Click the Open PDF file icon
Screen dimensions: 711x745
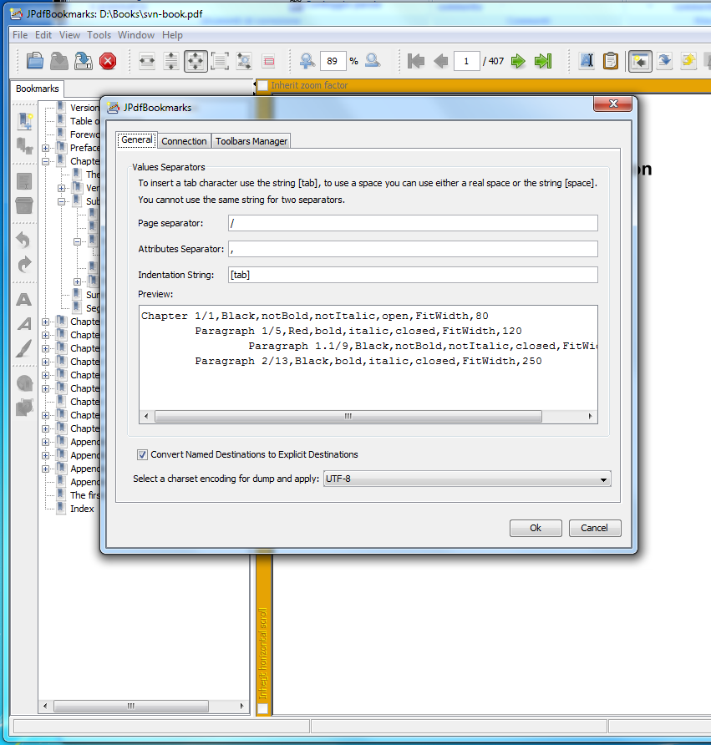coord(35,61)
